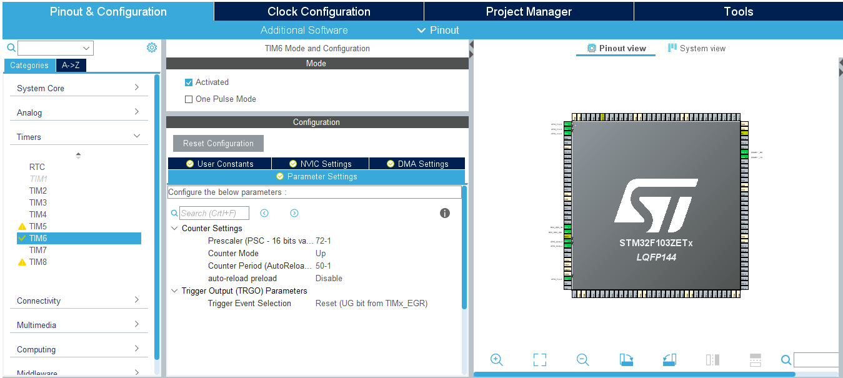The image size is (843, 378).
Task: Open the parameter info icon
Action: click(445, 213)
